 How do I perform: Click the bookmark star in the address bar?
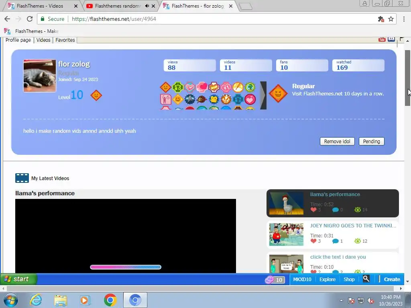[391, 19]
